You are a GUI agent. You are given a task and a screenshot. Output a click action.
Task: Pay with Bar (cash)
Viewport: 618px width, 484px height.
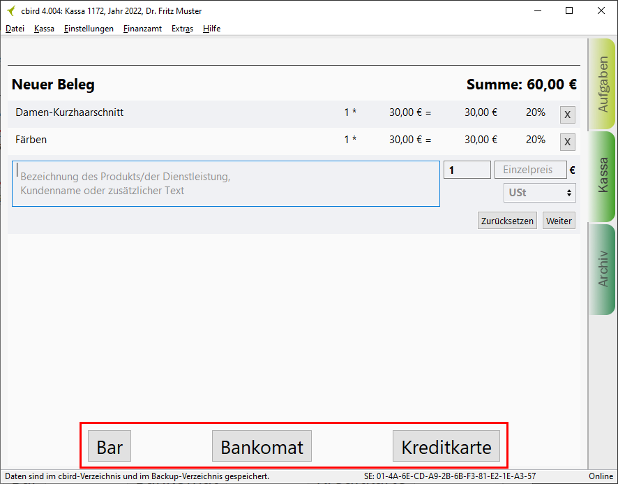110,447
